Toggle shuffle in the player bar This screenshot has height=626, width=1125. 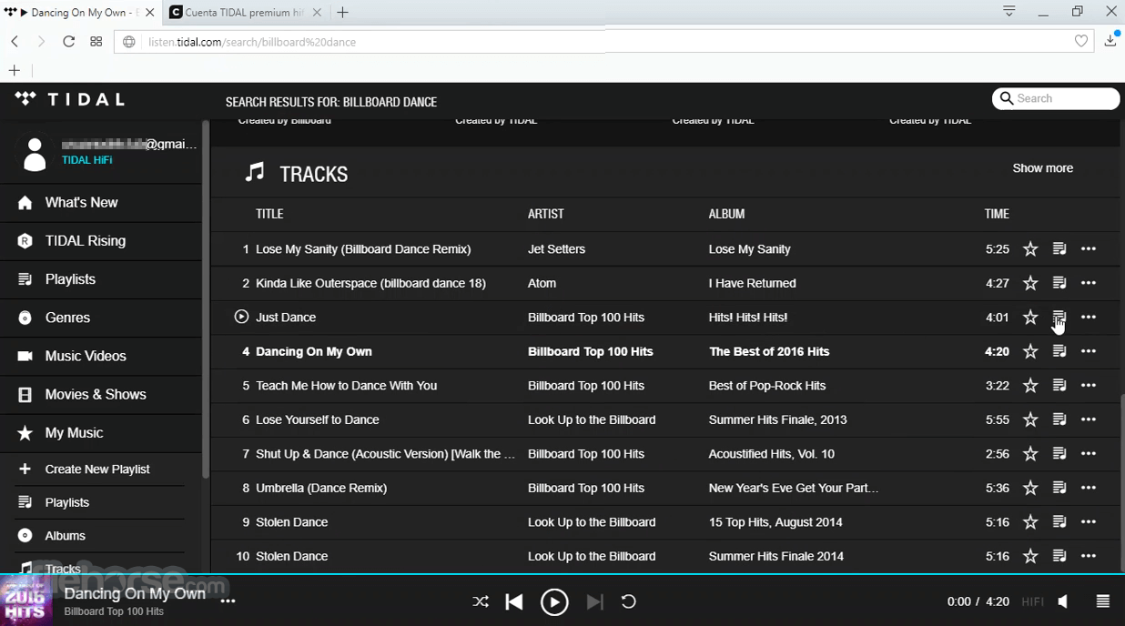(481, 601)
